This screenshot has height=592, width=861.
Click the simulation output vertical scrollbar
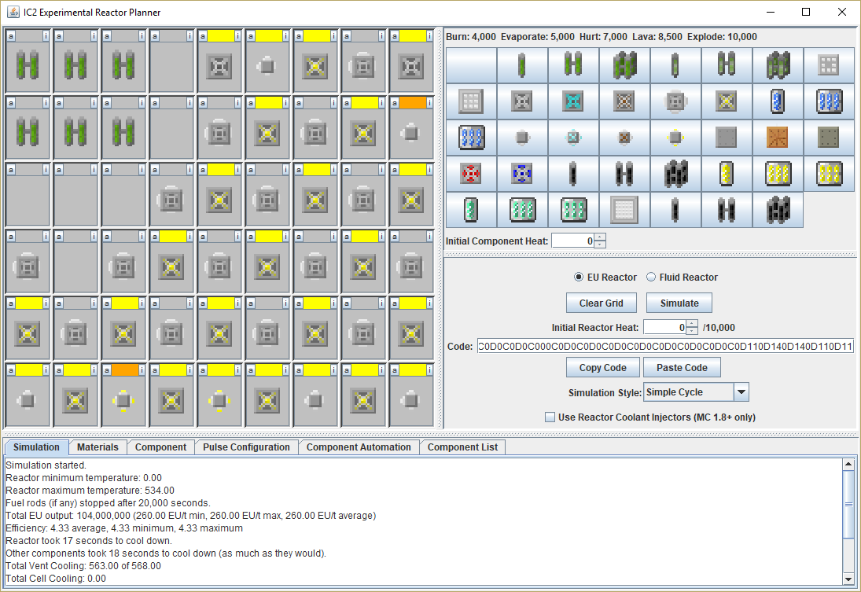click(848, 504)
